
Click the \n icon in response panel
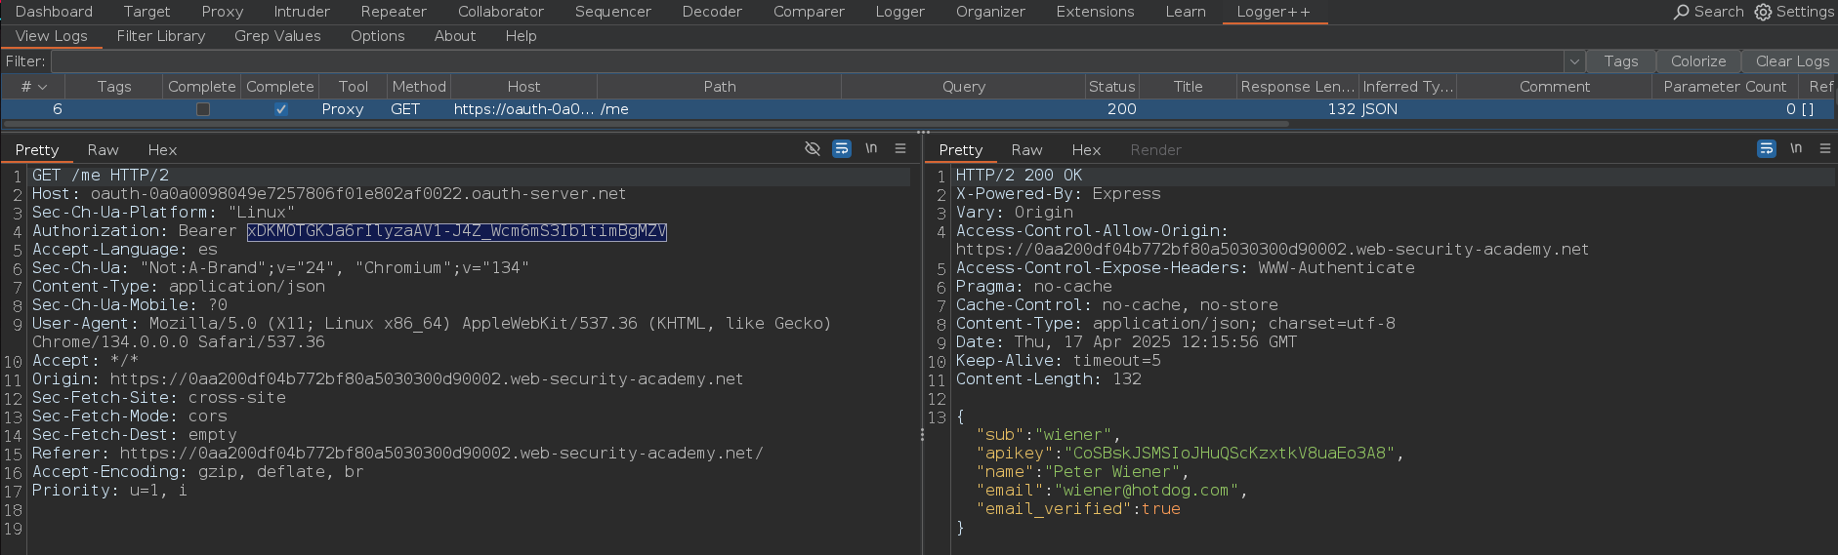[1796, 149]
